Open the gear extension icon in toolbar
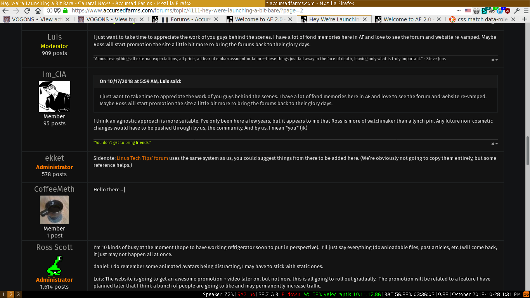This screenshot has width=530, height=298. [476, 11]
